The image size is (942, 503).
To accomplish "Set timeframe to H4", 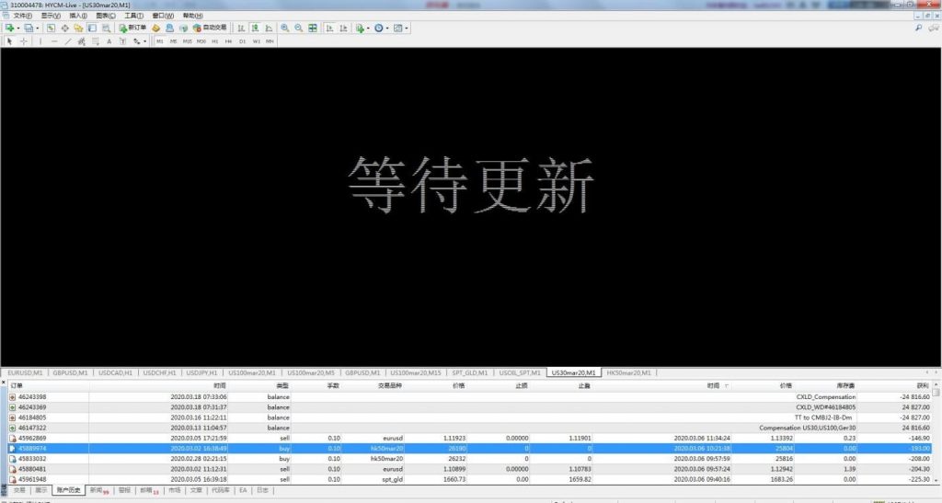I will pyautogui.click(x=228, y=41).
